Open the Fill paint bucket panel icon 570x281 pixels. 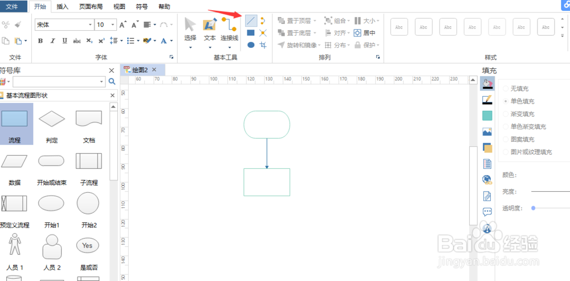[487, 84]
